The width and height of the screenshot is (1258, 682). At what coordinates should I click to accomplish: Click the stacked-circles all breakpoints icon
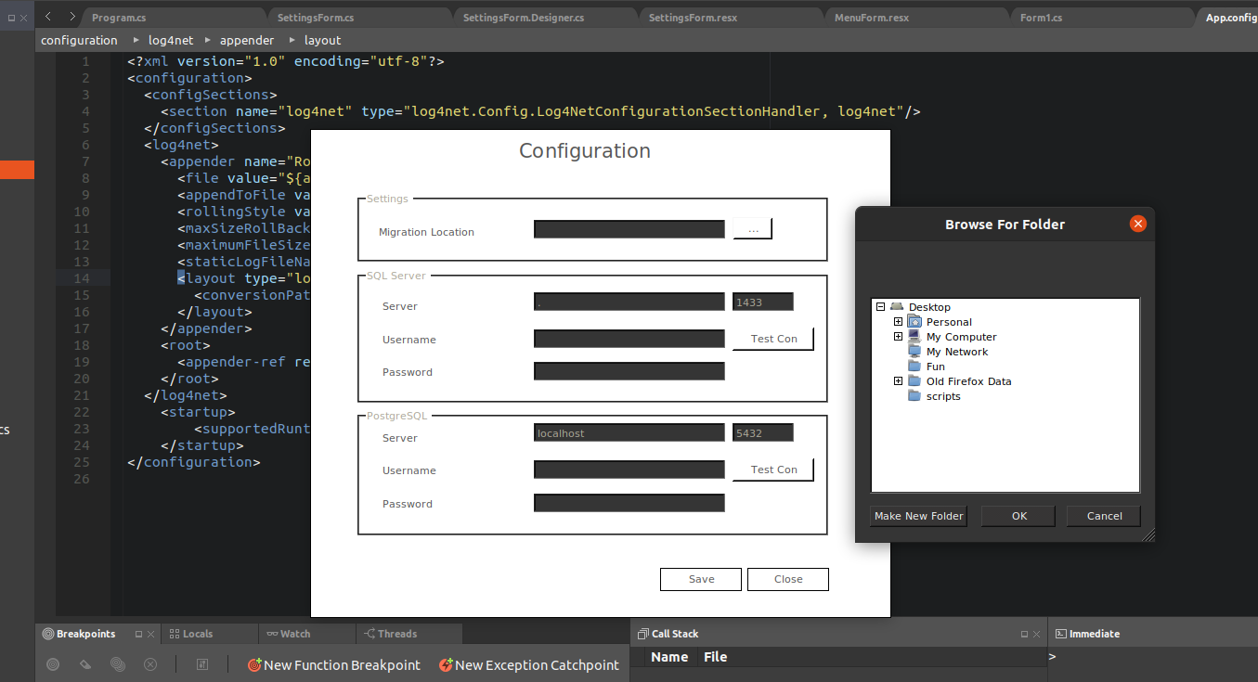click(118, 664)
